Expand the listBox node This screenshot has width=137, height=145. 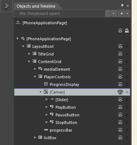[x=35, y=137]
